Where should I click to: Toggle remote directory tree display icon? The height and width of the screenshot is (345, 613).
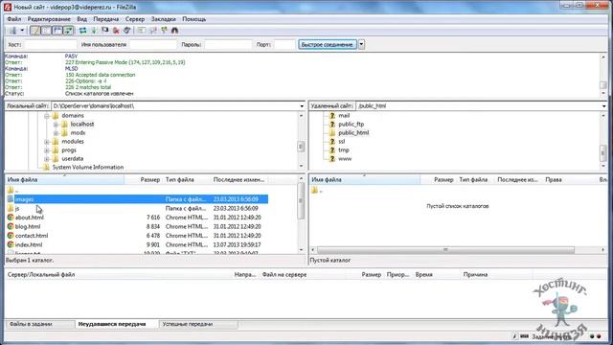coord(57,31)
